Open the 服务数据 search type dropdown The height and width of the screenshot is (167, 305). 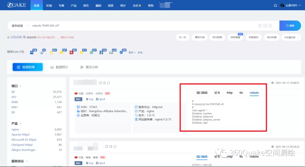point(19,26)
